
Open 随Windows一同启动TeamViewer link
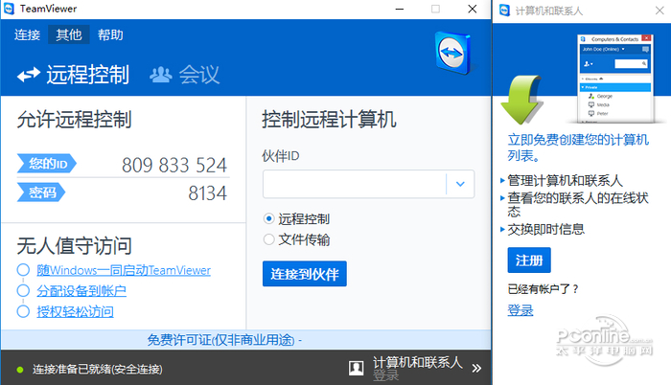pyautogui.click(x=124, y=270)
